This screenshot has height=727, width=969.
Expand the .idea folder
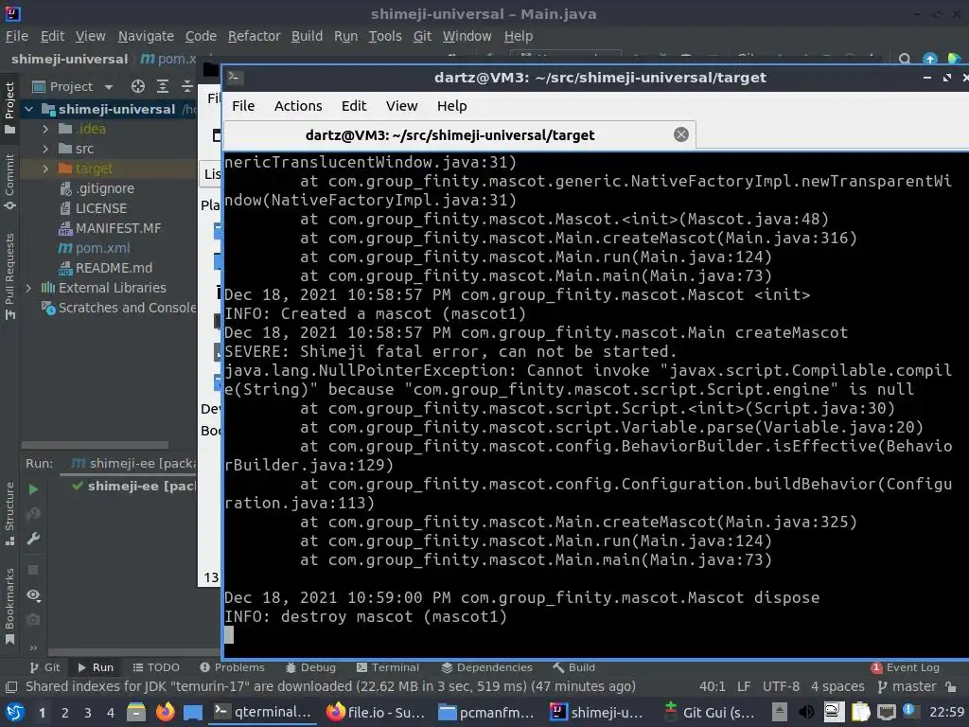45,129
